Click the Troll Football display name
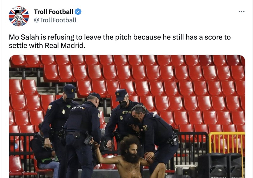This screenshot has width=253, height=178. [x=53, y=12]
